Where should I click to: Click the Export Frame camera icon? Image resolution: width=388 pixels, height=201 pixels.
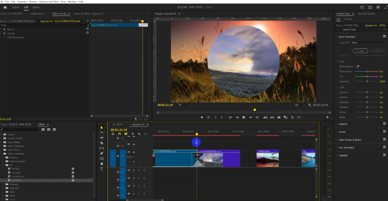pyautogui.click(x=279, y=117)
